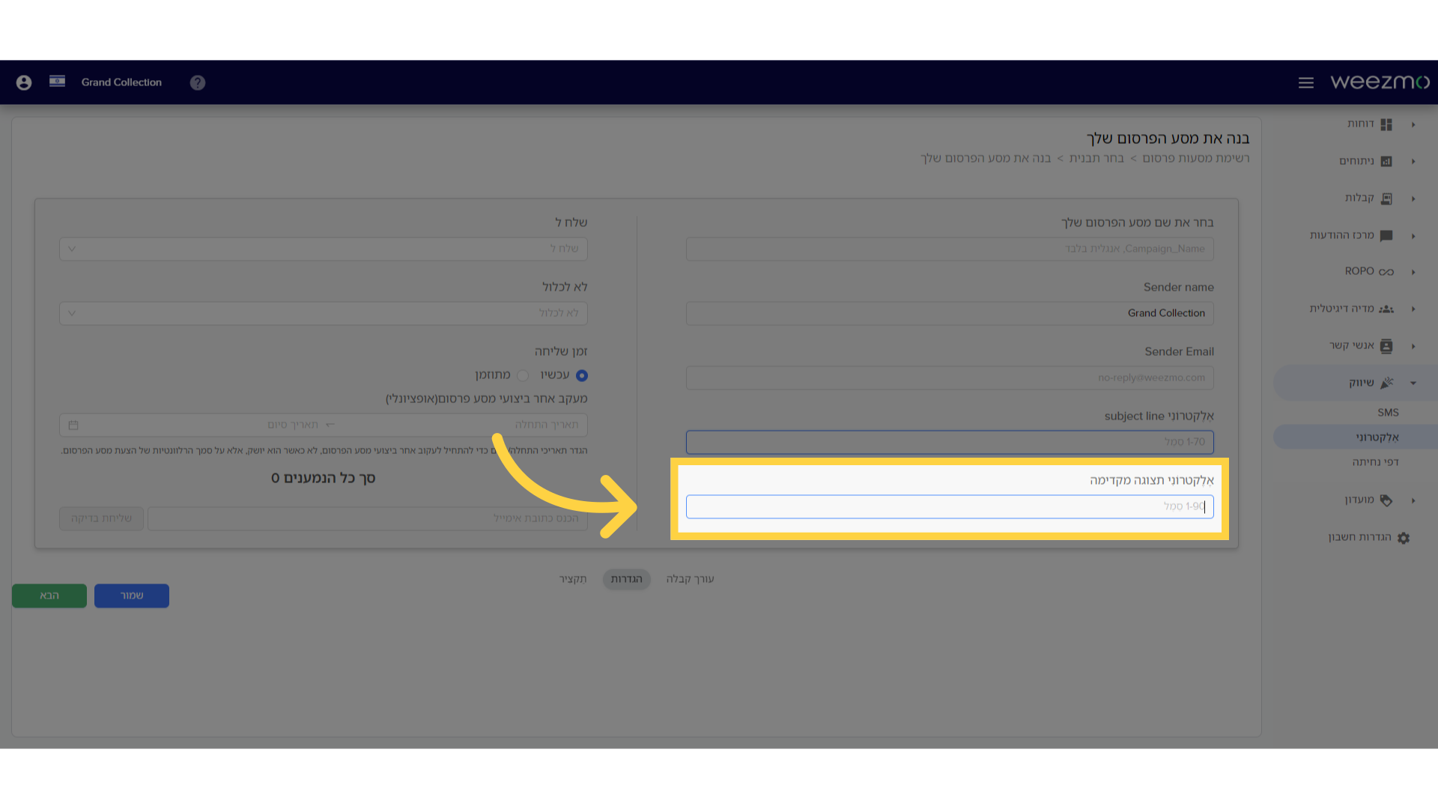The image size is (1438, 809).
Task: Expand the מדיה דיגיטלית sidebar arrow
Action: [x=1413, y=309]
